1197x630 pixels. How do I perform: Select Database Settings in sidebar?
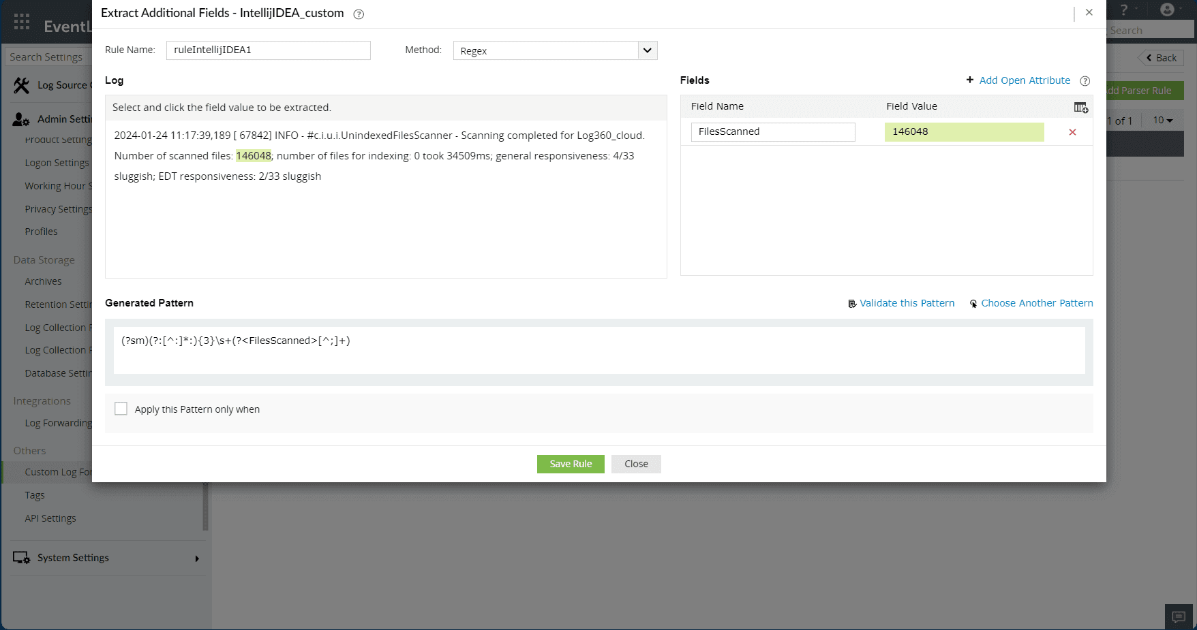(58, 373)
